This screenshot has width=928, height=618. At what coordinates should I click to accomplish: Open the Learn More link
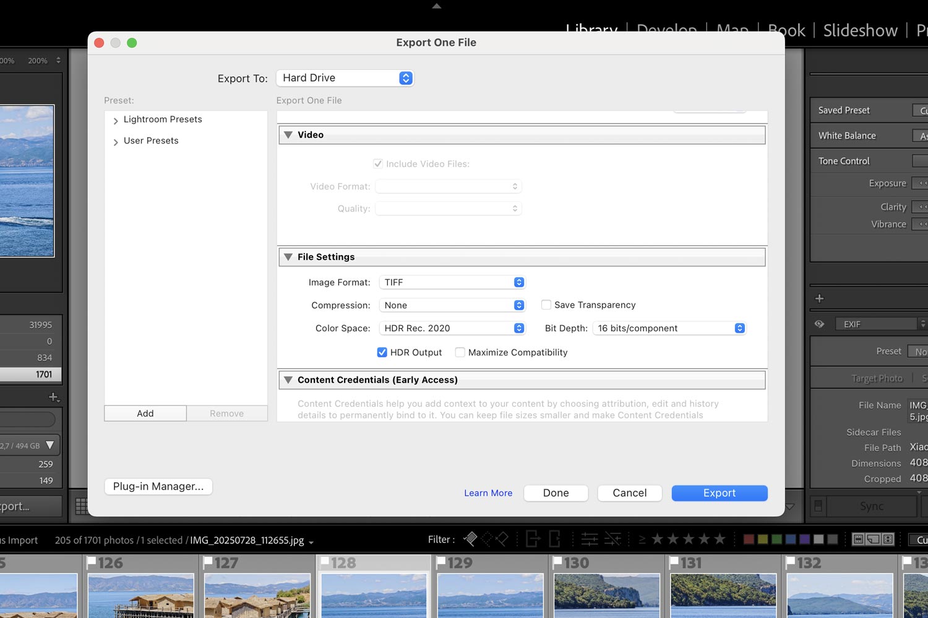pos(488,493)
